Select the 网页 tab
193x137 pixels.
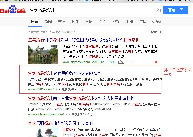tap(35, 22)
